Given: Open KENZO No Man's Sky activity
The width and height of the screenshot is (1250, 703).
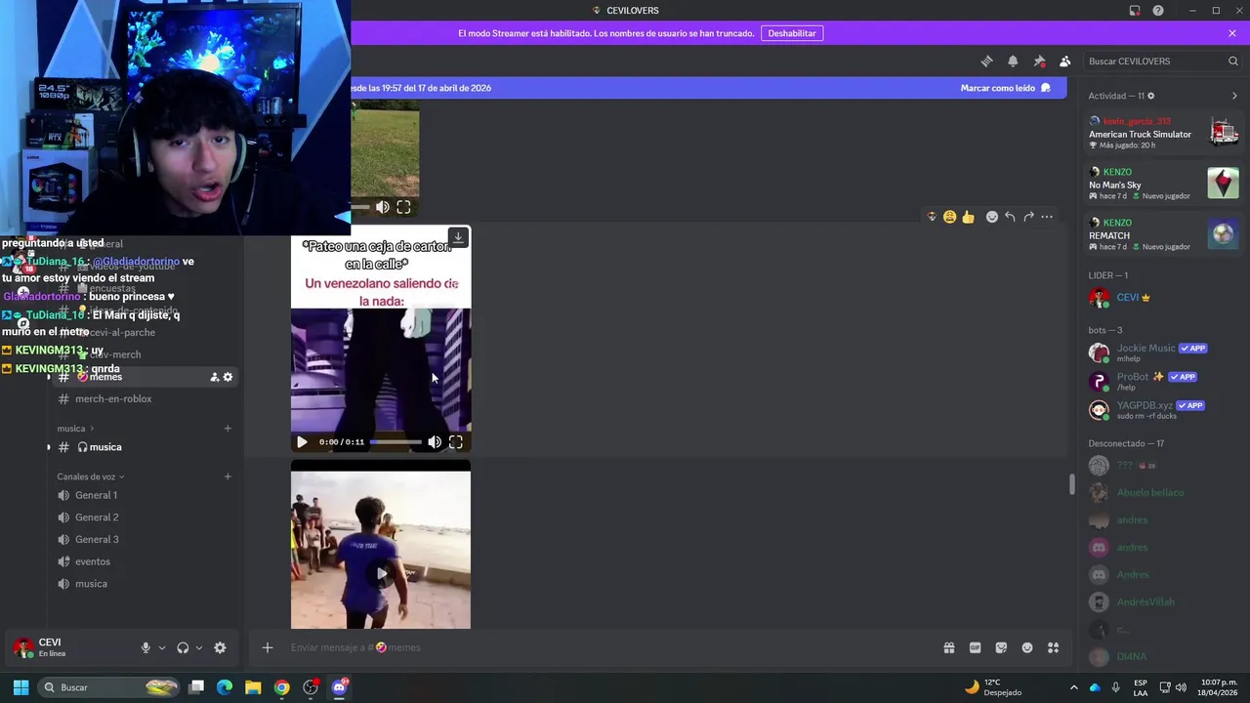Looking at the screenshot, I should click(x=1164, y=184).
